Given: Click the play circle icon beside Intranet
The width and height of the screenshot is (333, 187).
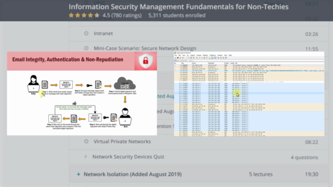Looking at the screenshot, I should tap(86, 33).
